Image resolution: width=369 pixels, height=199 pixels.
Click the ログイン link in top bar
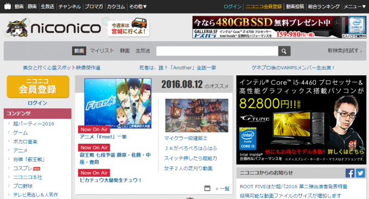[232, 7]
